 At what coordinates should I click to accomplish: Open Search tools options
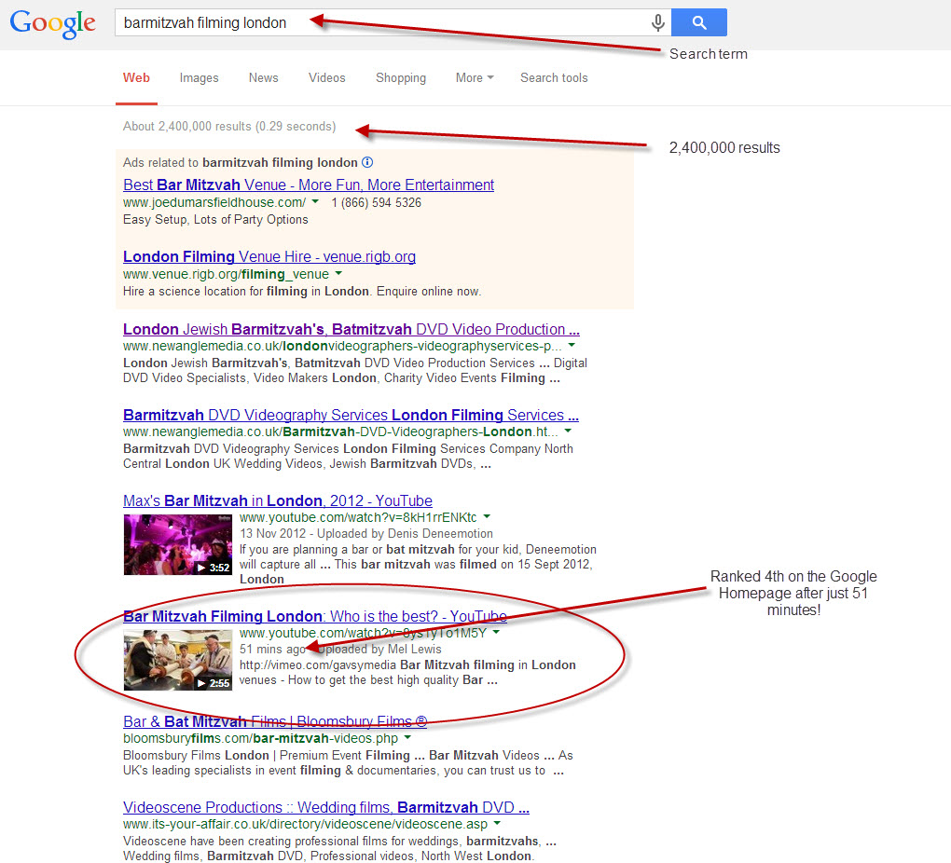554,77
